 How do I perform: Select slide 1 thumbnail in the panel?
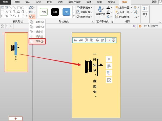tap(16, 52)
